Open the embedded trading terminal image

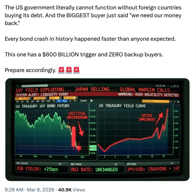[x=97, y=130]
